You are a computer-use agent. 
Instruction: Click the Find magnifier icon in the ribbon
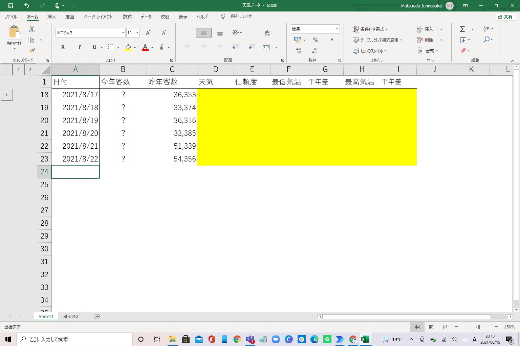487,40
